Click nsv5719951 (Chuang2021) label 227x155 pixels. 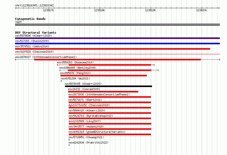click(86, 137)
